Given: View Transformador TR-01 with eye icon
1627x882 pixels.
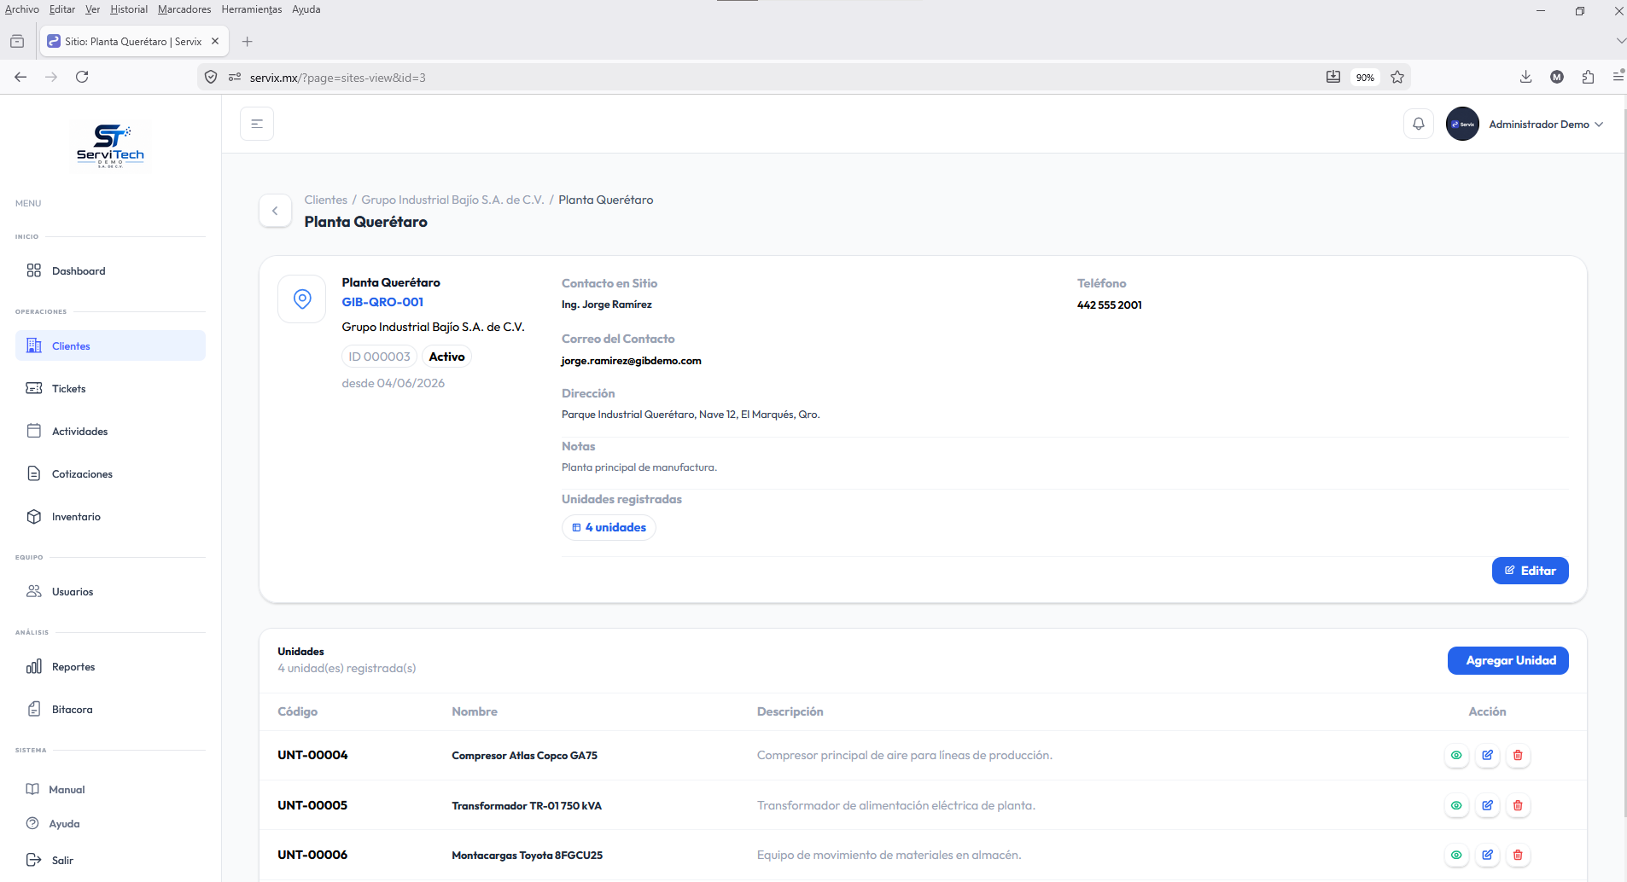Looking at the screenshot, I should [x=1456, y=805].
